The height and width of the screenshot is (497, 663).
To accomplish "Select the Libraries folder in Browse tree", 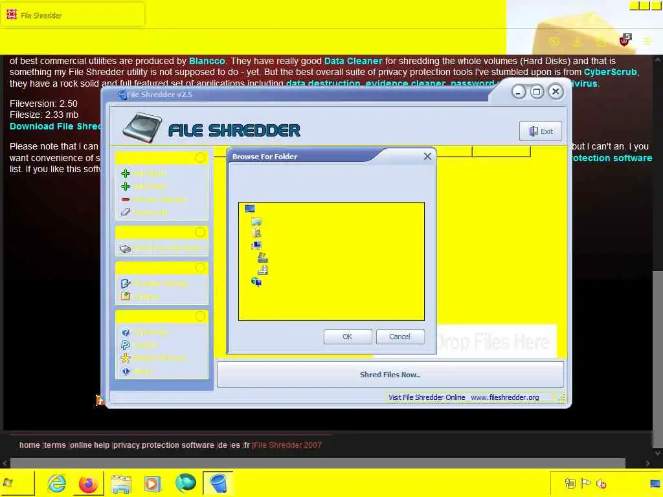I will (256, 221).
